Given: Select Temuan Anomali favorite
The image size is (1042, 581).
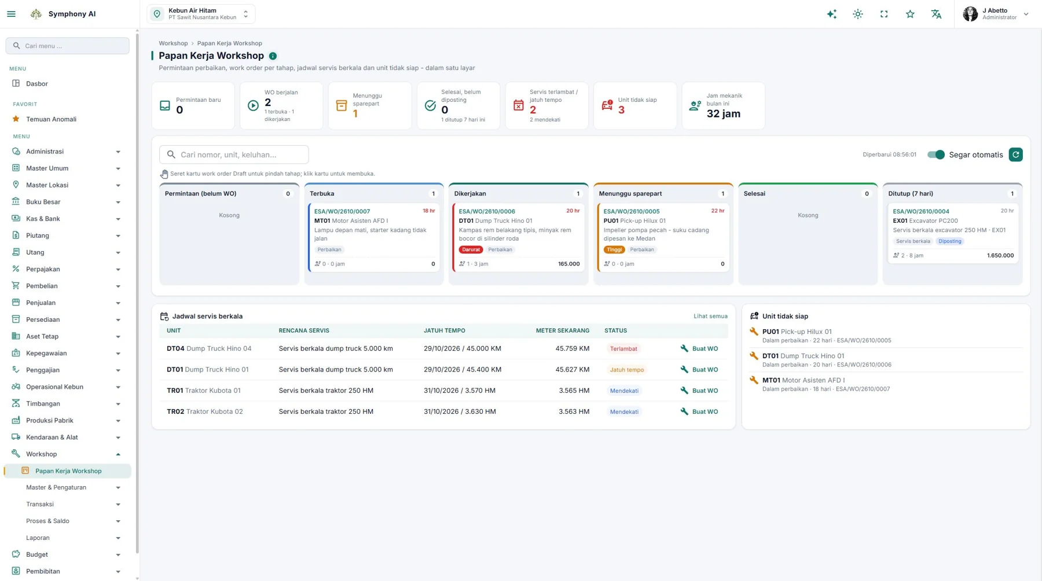Looking at the screenshot, I should [68, 119].
